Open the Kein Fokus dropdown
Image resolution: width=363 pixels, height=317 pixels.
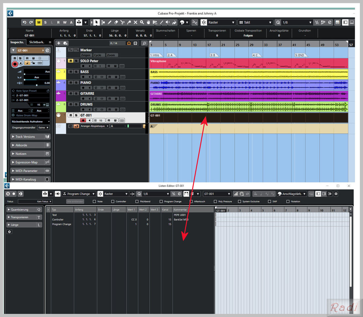[x=35, y=201]
